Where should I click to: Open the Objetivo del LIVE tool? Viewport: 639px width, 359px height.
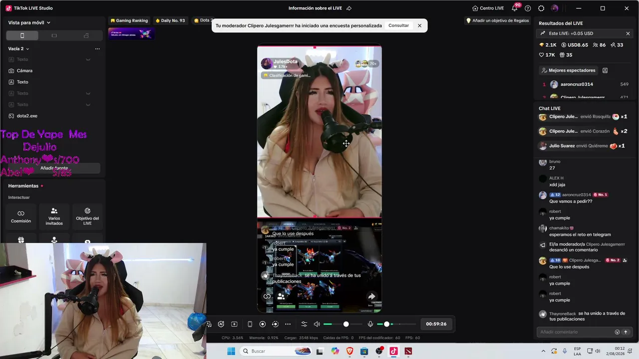click(87, 216)
